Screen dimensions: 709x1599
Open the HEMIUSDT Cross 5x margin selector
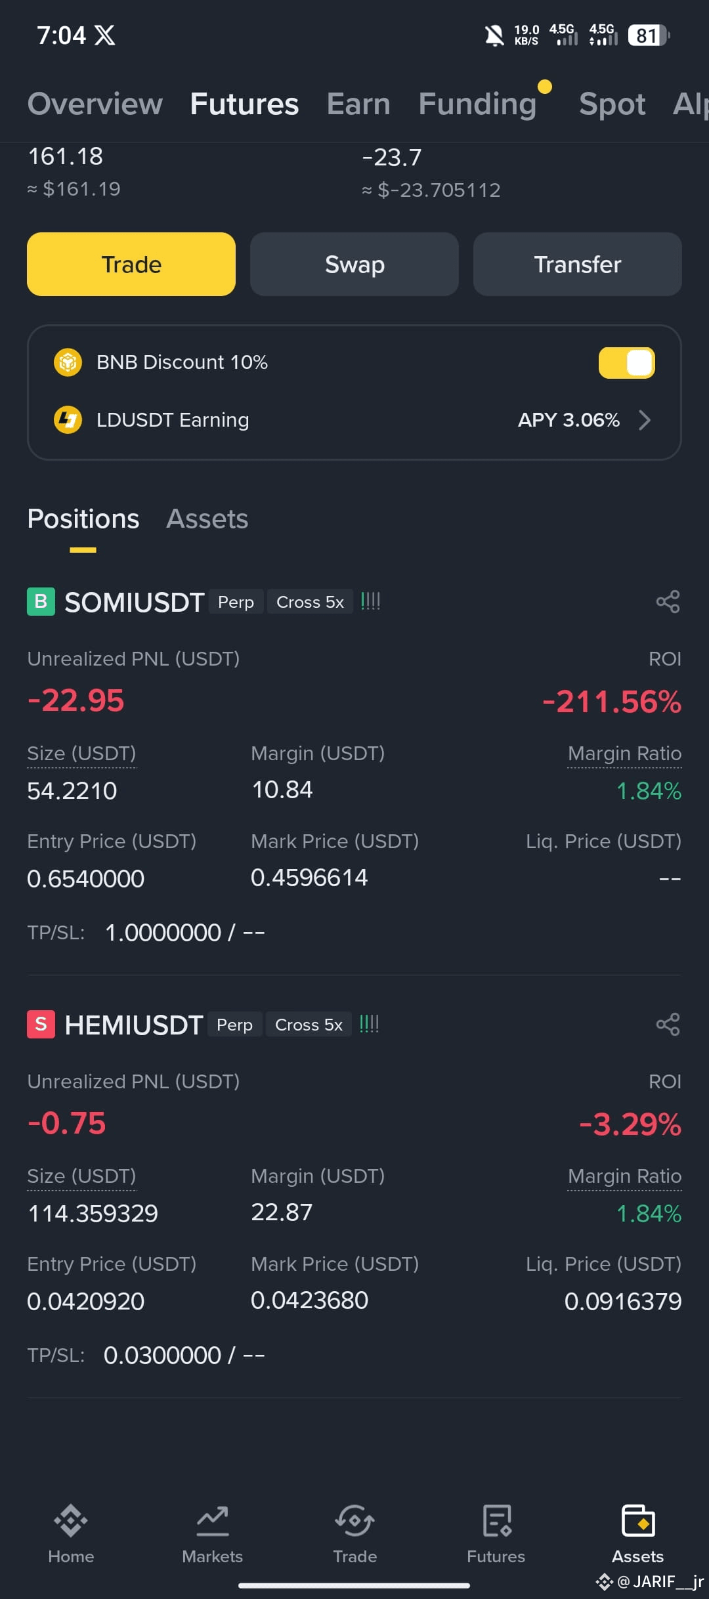click(x=309, y=1025)
